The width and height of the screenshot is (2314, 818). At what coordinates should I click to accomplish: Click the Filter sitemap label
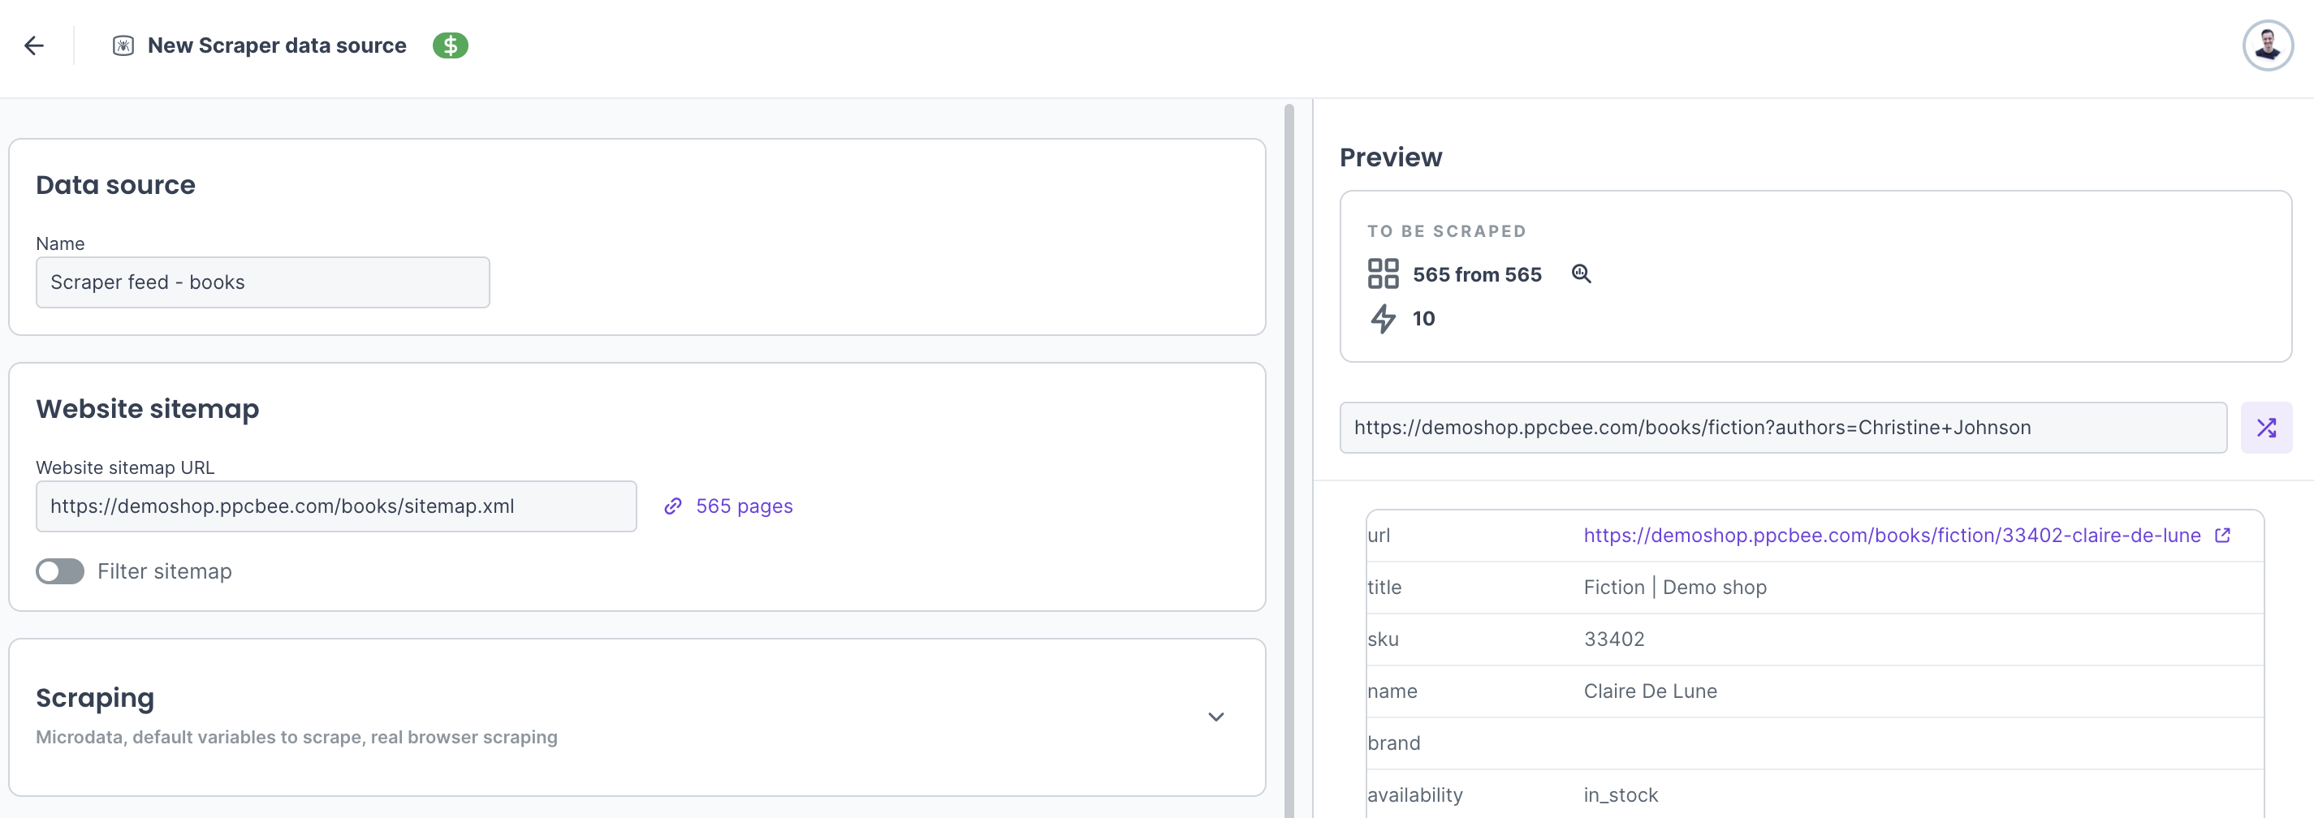click(164, 571)
